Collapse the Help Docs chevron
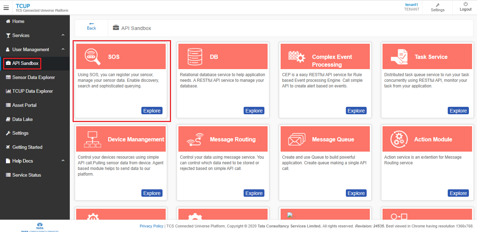This screenshot has width=477, height=232. coord(63,161)
